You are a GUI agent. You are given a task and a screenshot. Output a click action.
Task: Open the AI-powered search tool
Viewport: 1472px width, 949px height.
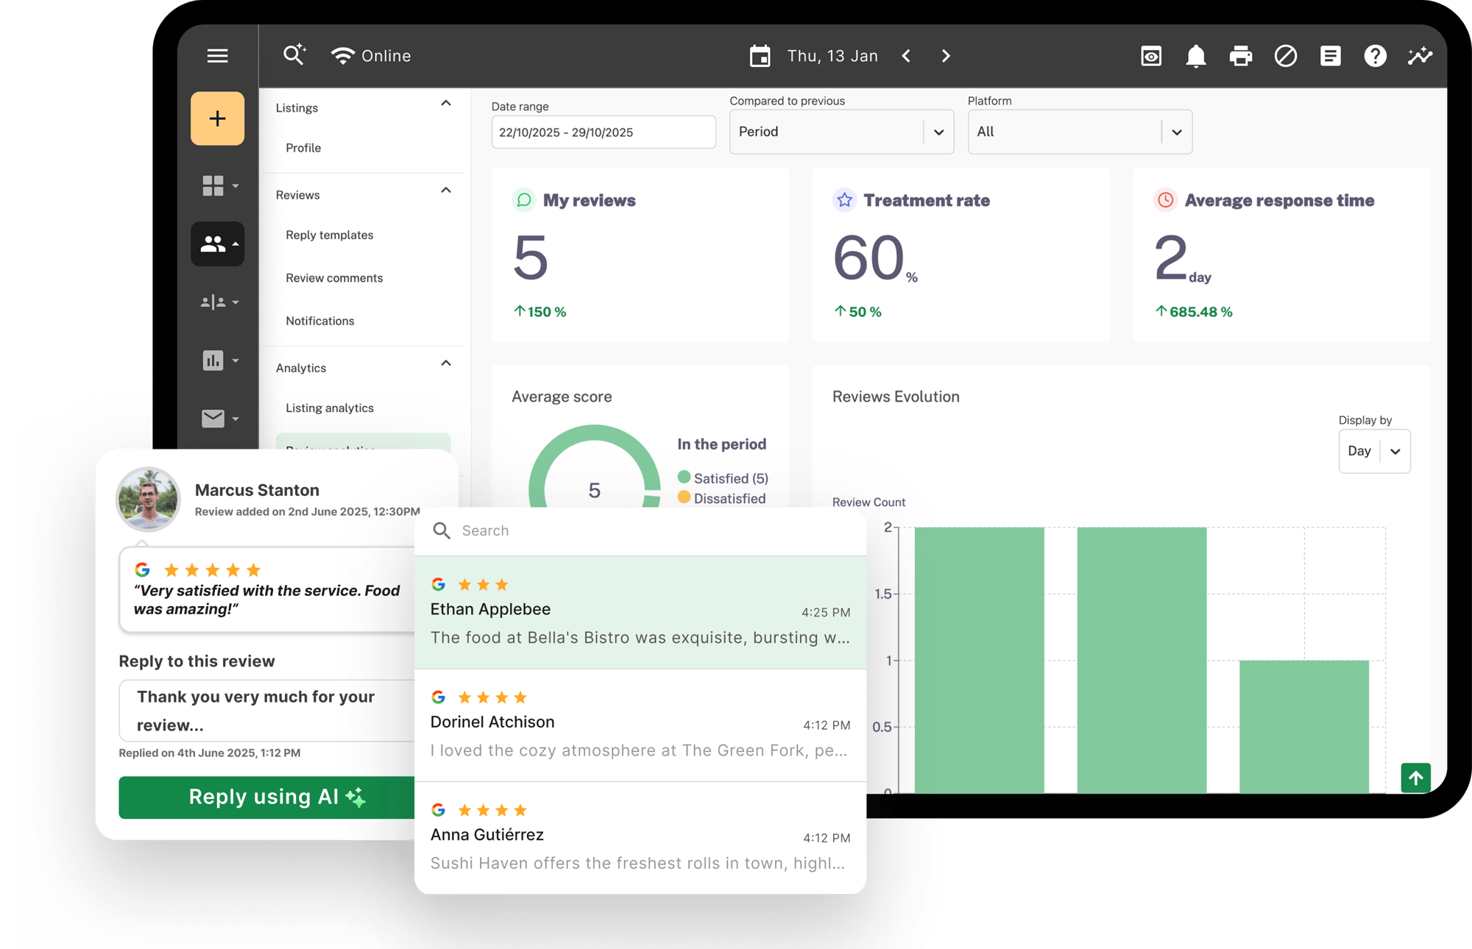pos(294,55)
